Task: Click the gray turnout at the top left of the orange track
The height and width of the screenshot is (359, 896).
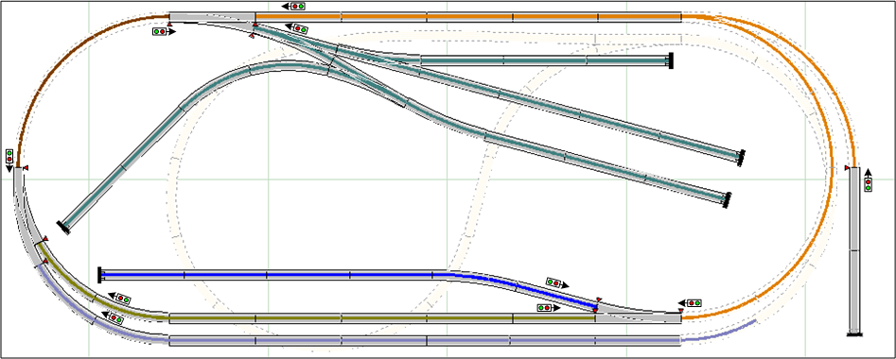Action: 212,18
